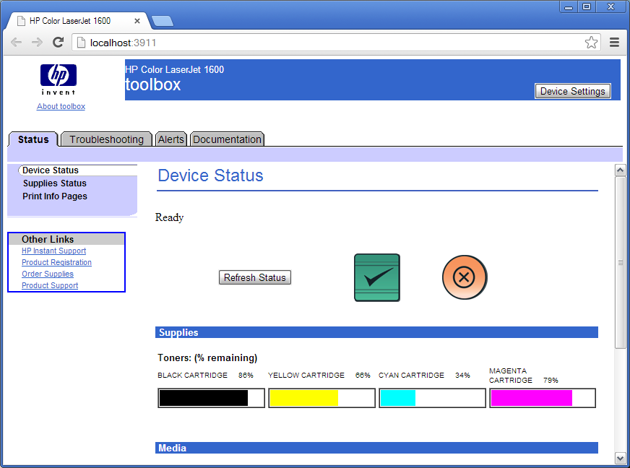Open the Chrome menu icon
The height and width of the screenshot is (468, 630).
615,43
